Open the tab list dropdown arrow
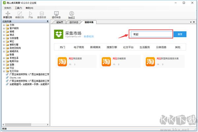The width and height of the screenshot is (198, 132). [191, 22]
